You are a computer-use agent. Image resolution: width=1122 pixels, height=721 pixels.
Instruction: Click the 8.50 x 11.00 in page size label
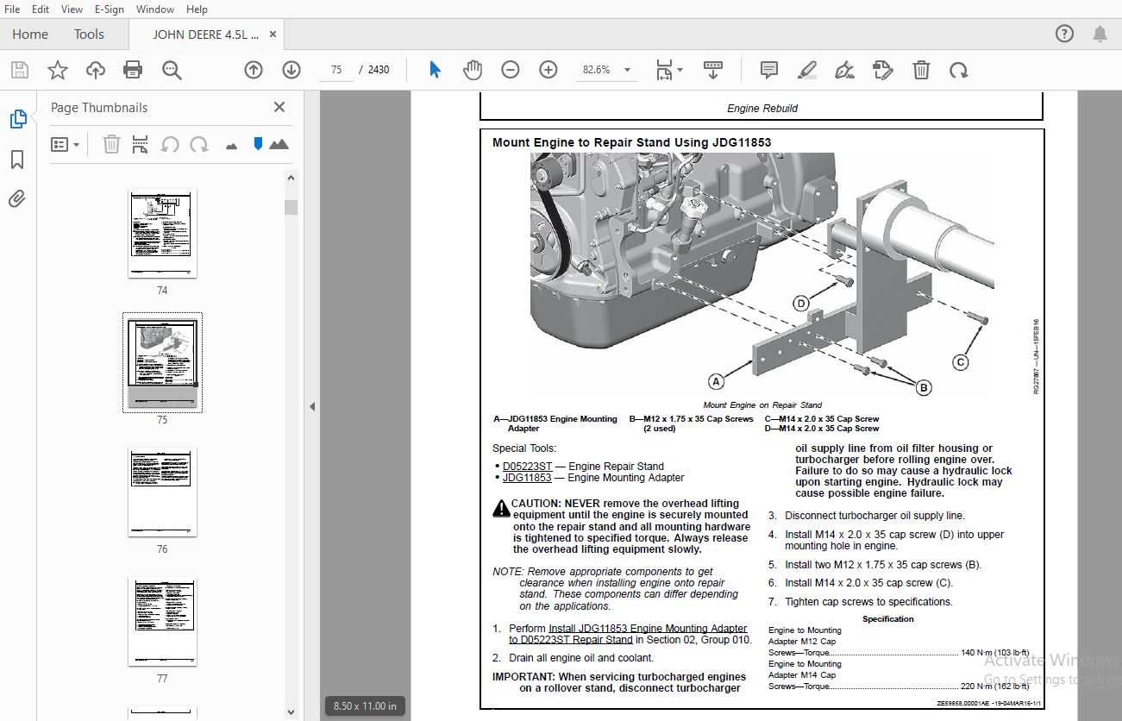(366, 705)
